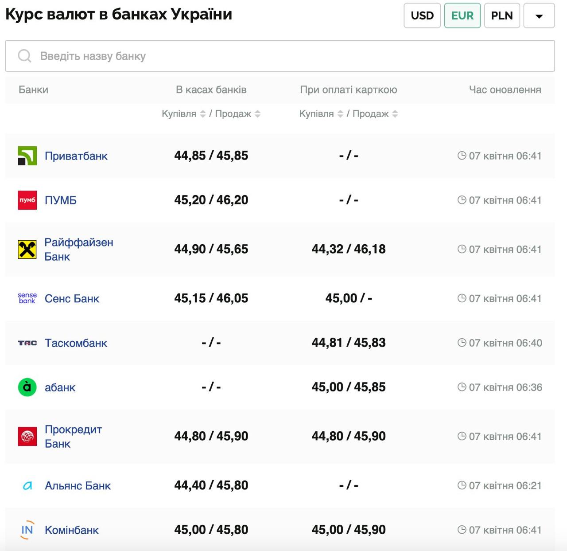
Task: Sort by cash desk Продаж rate
Action: (x=257, y=114)
